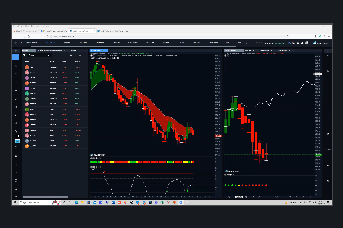The height and width of the screenshot is (228, 343).
Task: Toggle the first round icon atop the right chart
Action: pyautogui.click(x=225, y=56)
